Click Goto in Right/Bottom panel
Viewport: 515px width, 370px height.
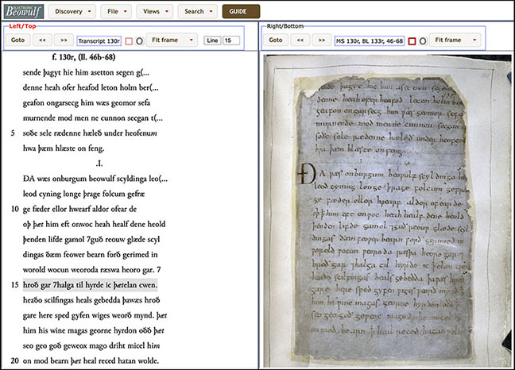[x=276, y=40]
